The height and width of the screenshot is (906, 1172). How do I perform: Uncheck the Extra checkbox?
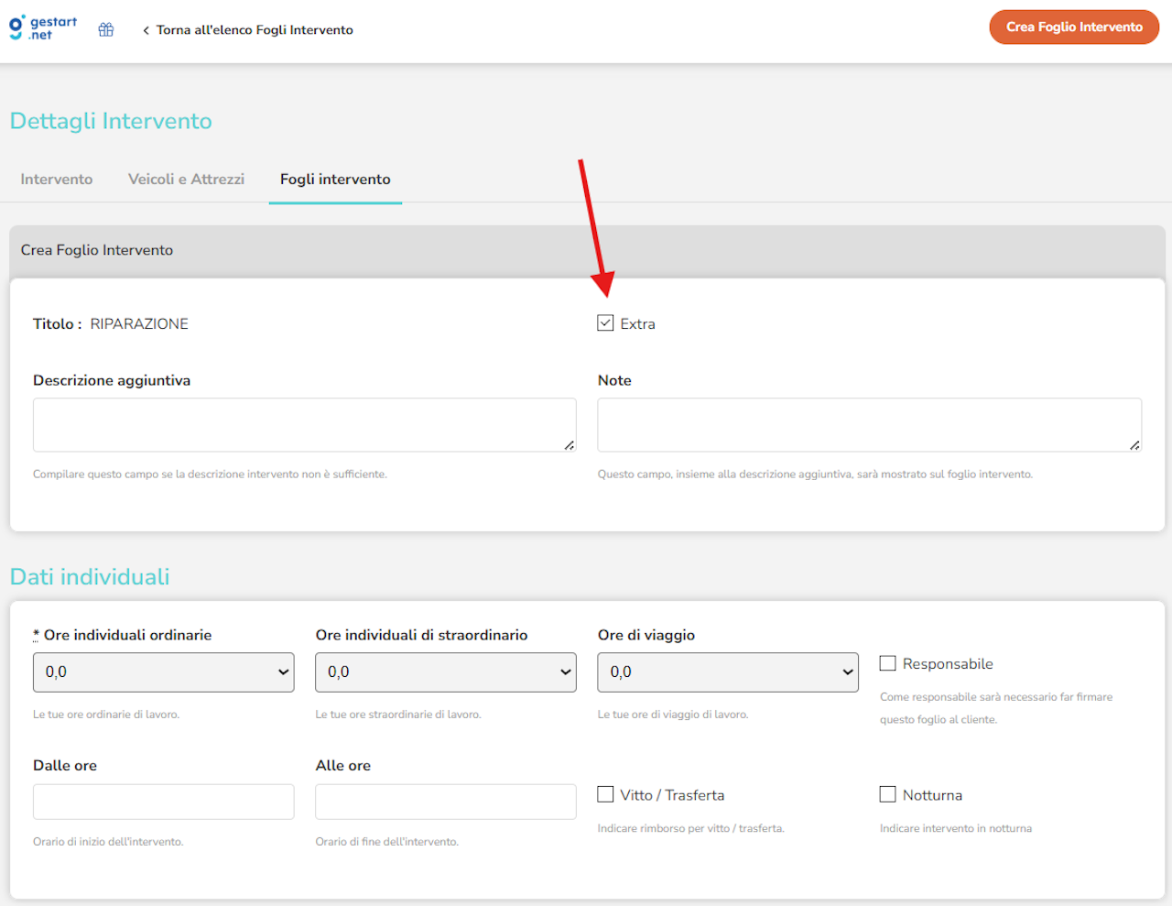tap(605, 323)
